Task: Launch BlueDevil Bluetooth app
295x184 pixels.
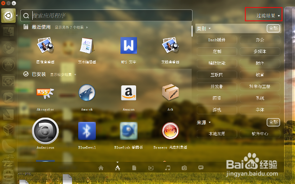Action: pyautogui.click(x=87, y=131)
